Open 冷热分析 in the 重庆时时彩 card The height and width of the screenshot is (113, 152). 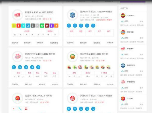110,43
